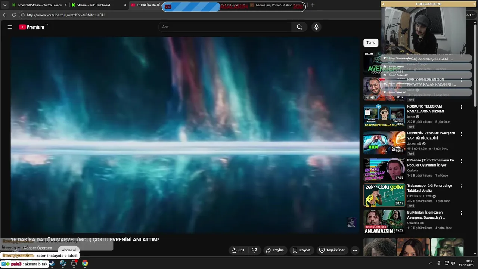Open Bu Filmleri İzlemezsen Avengers video title
Image resolution: width=478 pixels, height=269 pixels.
click(426, 215)
